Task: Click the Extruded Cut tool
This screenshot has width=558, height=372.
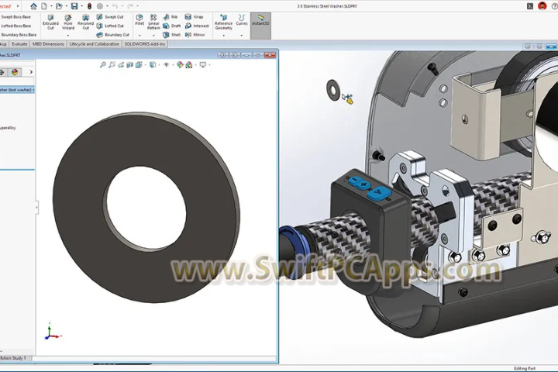Action: [50, 21]
